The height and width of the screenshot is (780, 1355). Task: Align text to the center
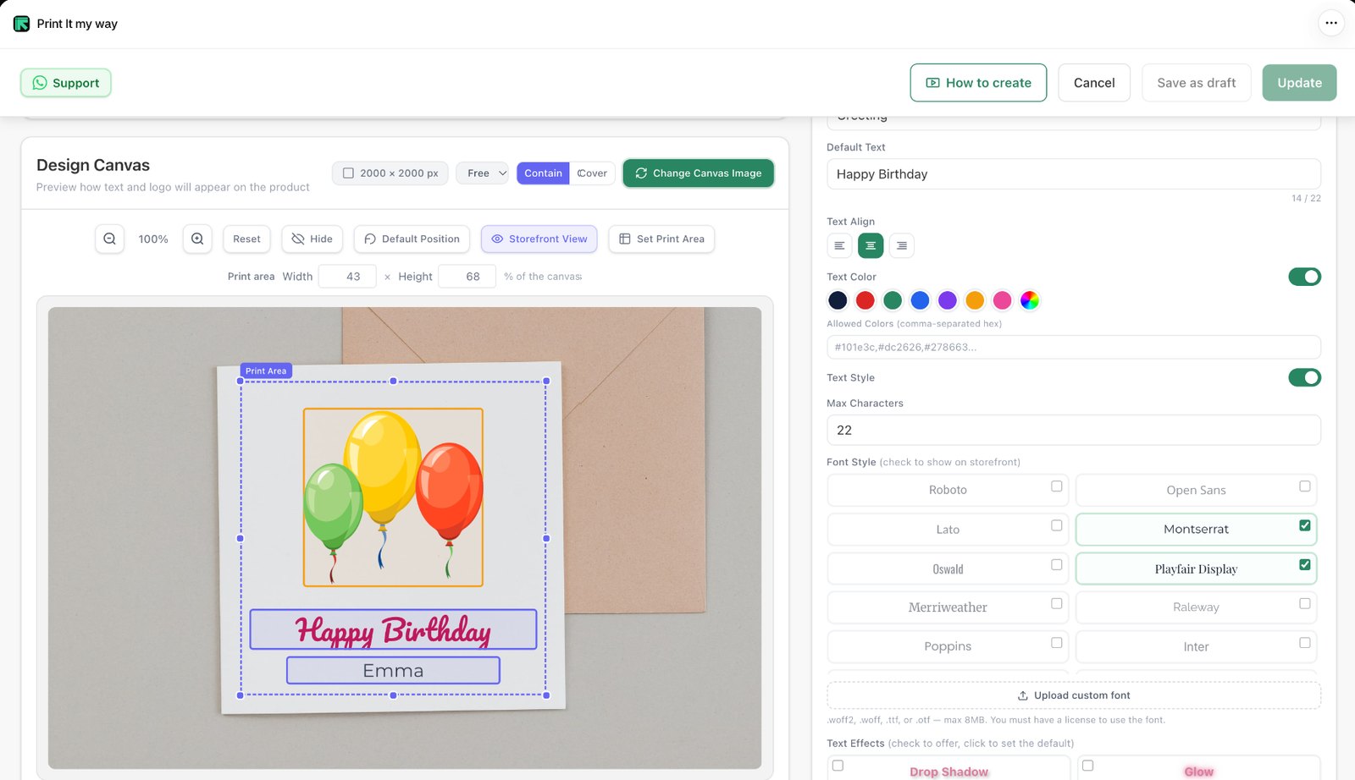click(x=871, y=246)
